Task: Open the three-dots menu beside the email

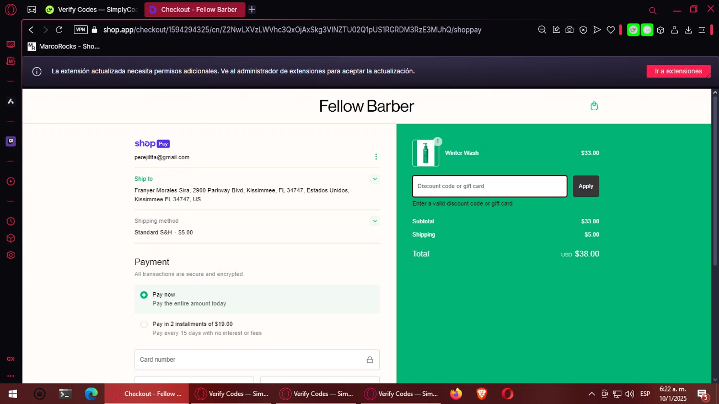Action: point(376,157)
